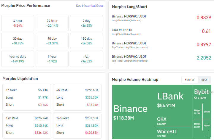Click the OKX heatmap block
214x140 pixels.
click(x=174, y=122)
